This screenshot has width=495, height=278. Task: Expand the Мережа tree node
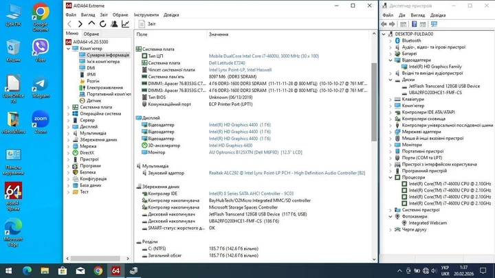pos(68,146)
